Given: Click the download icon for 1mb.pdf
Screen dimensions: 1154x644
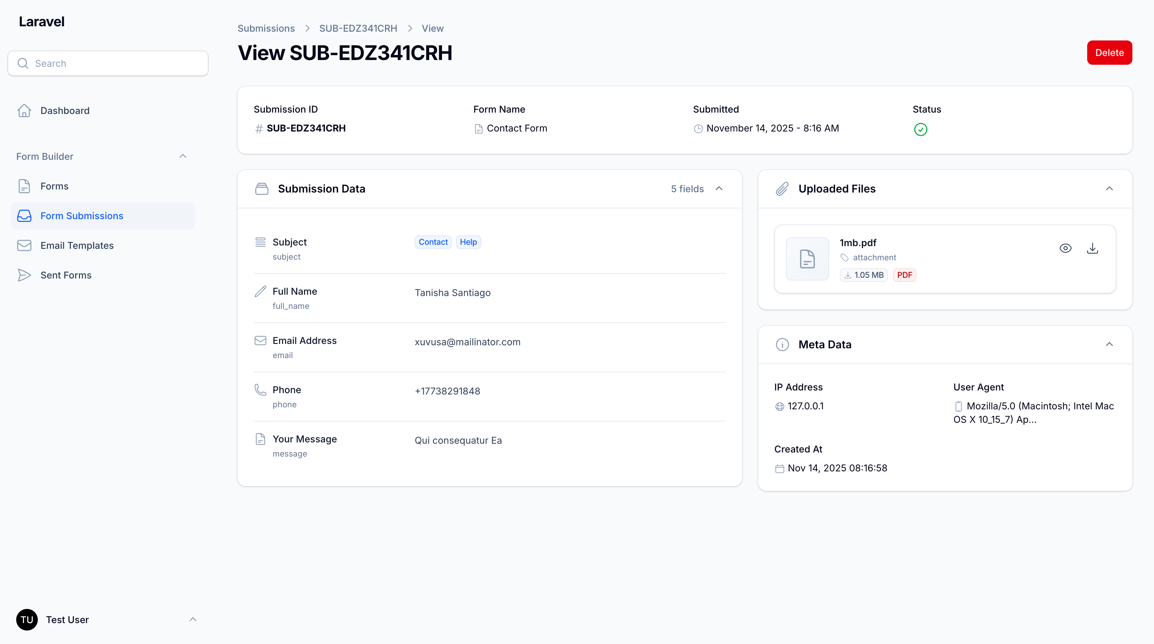Looking at the screenshot, I should click(1092, 248).
